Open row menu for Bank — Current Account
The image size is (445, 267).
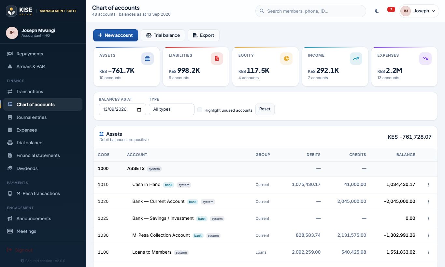(x=429, y=202)
